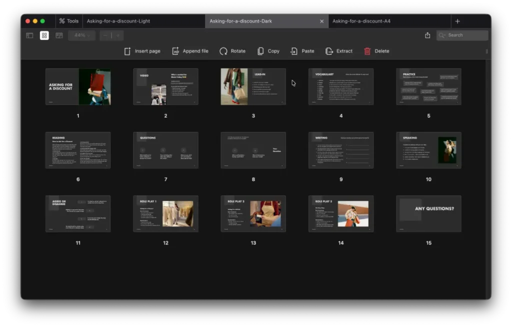Switch to the Asking-for-a-discount-A4 tab
This screenshot has width=512, height=327.
362,21
